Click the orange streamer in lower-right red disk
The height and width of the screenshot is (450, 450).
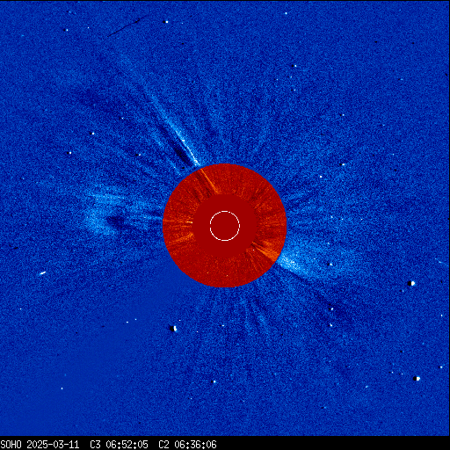[265, 250]
